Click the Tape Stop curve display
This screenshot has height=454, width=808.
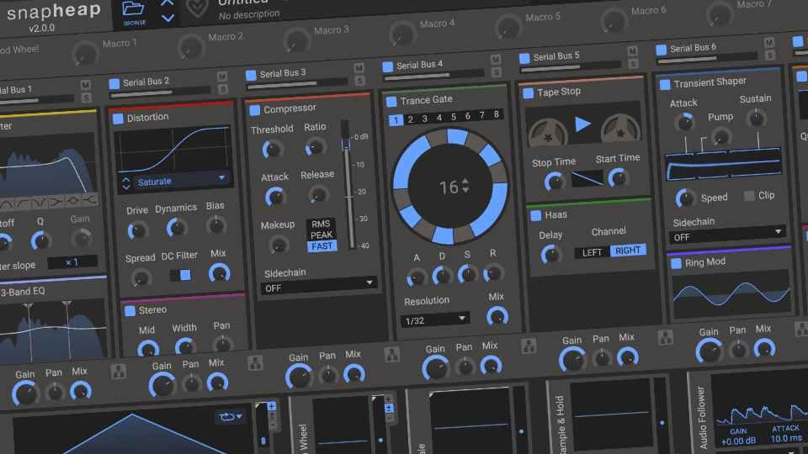coord(587,178)
